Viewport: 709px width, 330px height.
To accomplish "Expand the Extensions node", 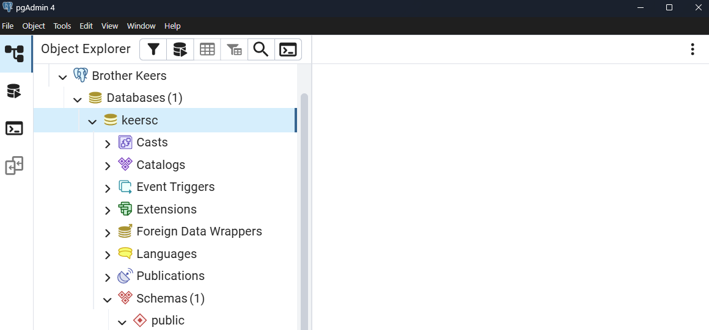I will pyautogui.click(x=108, y=210).
